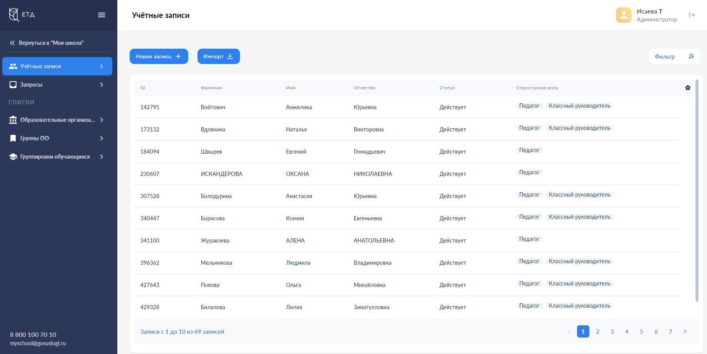Screen dimensions: 707x354
Task: Click the educational organizations building icon
Action: pos(13,120)
